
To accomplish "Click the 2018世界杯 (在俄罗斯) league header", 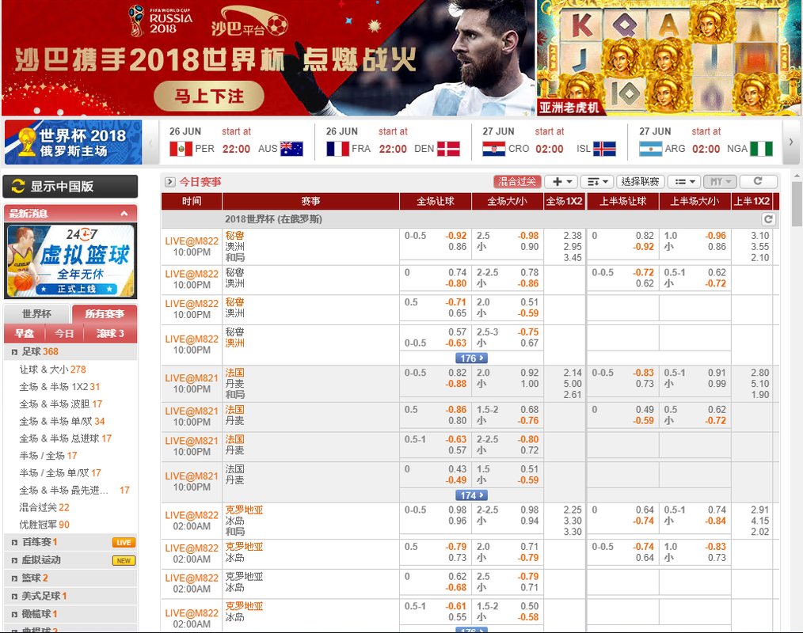I will 273,219.
